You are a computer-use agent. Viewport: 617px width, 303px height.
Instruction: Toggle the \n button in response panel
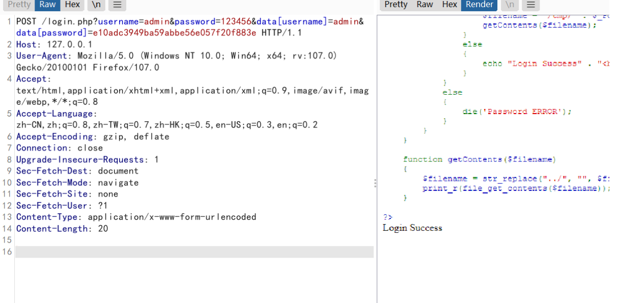tap(510, 5)
